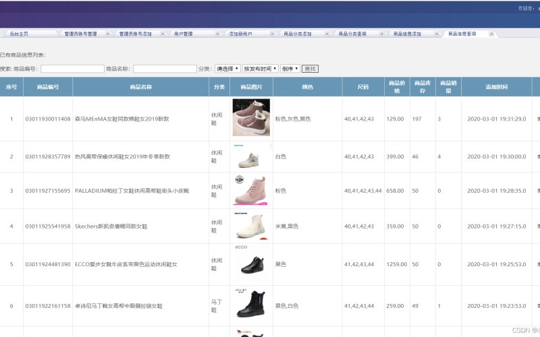This screenshot has width=540, height=337.
Task: Focus the 商品名称 search field
Action: click(x=165, y=69)
